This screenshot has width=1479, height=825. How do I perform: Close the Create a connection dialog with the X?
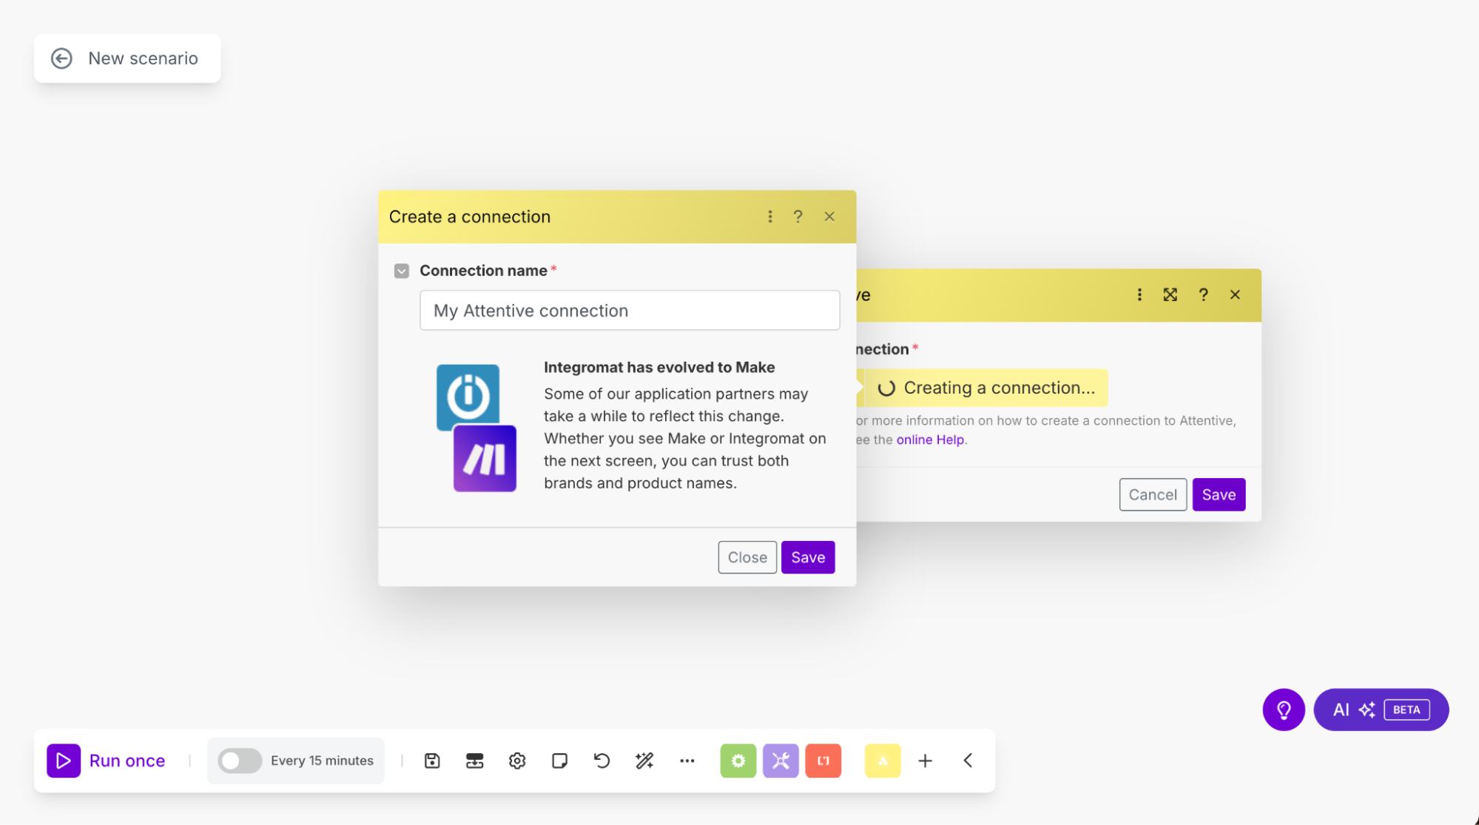tap(829, 217)
